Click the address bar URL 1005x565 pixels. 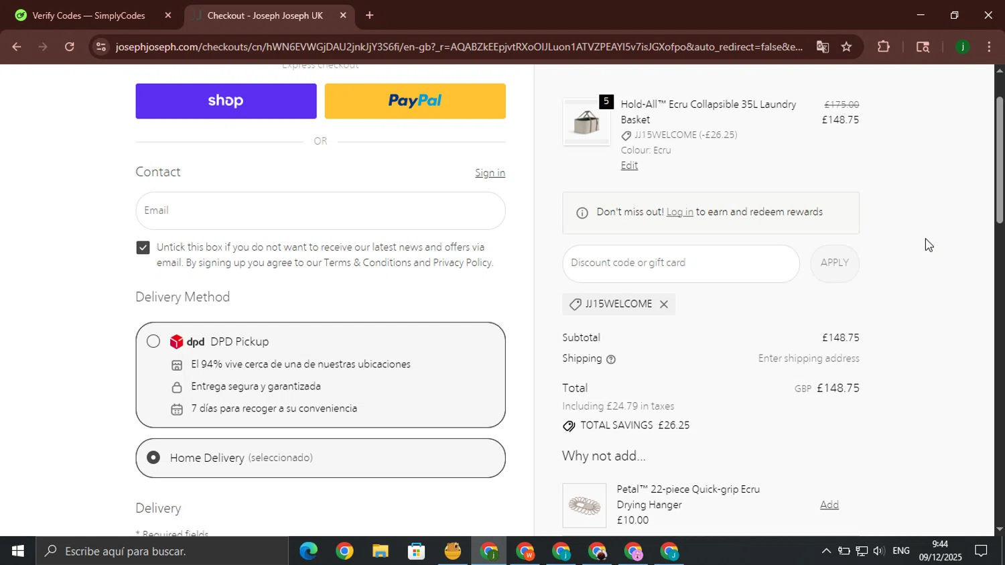tap(459, 47)
